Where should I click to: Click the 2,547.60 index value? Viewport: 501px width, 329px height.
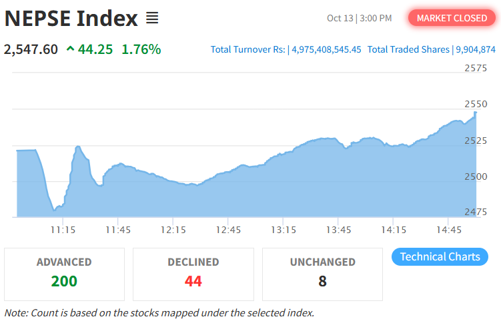pos(31,49)
